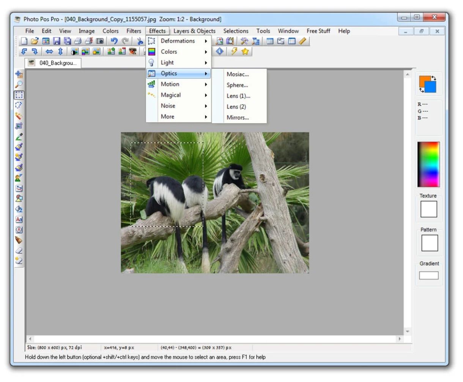
Task: Flip the image horizontally
Action: coord(50,51)
